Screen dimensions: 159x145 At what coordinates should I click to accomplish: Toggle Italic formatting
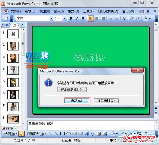77,19
